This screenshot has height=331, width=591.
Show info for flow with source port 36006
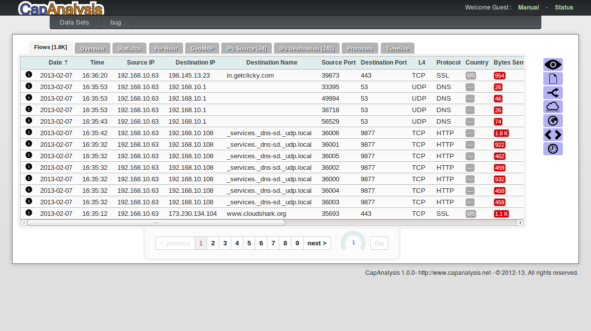coord(29,132)
